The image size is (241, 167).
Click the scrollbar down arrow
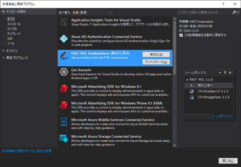click(175, 145)
